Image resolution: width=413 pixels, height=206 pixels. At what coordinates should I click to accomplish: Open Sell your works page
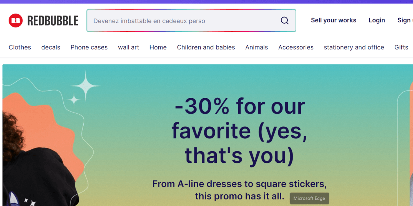click(x=333, y=20)
